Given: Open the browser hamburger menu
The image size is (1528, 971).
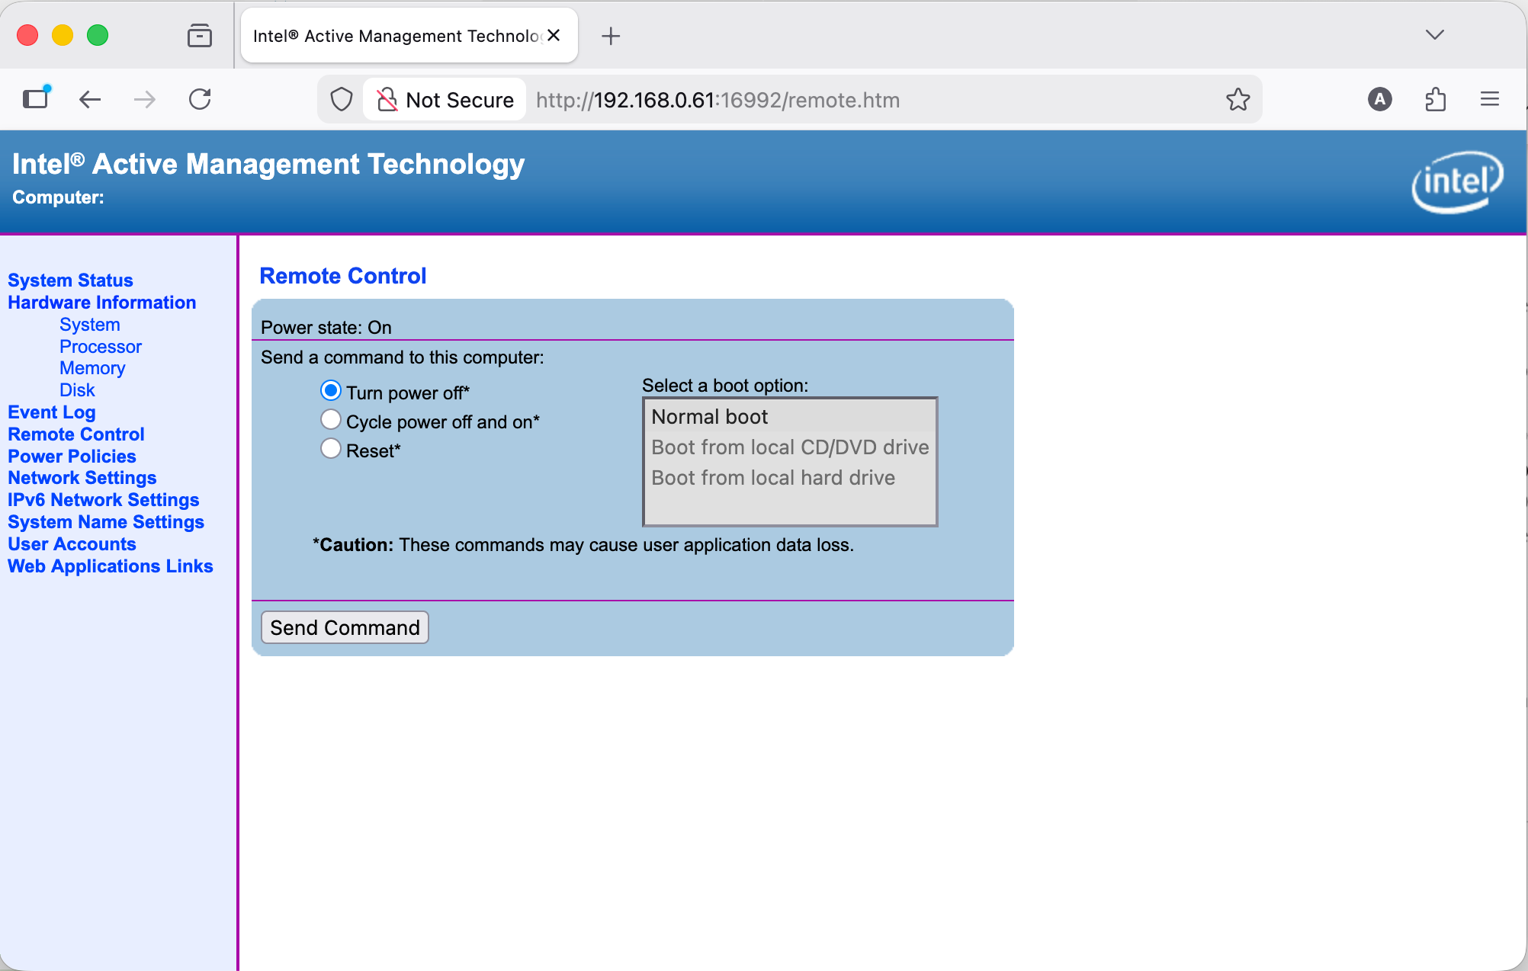Looking at the screenshot, I should pyautogui.click(x=1488, y=99).
